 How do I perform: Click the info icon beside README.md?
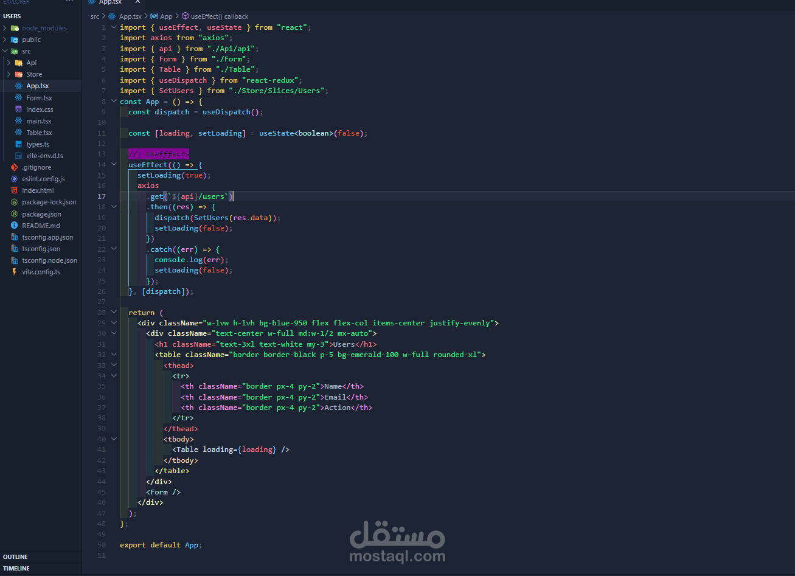[15, 226]
